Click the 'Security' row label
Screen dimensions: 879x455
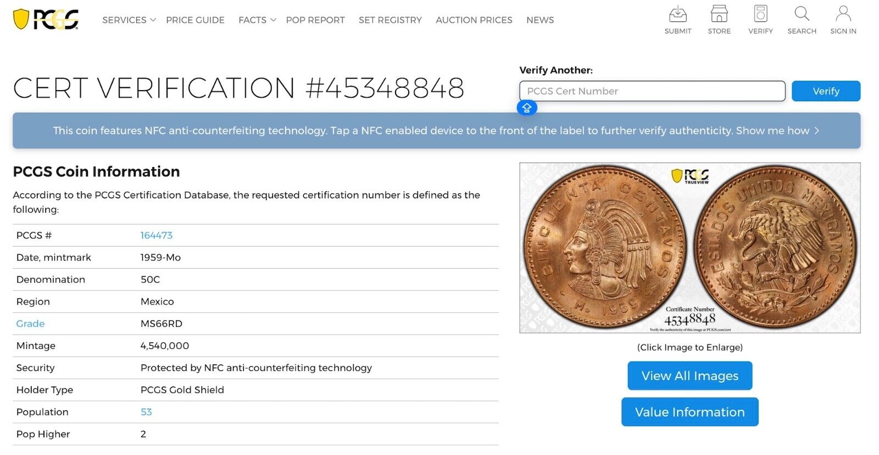[x=35, y=368]
